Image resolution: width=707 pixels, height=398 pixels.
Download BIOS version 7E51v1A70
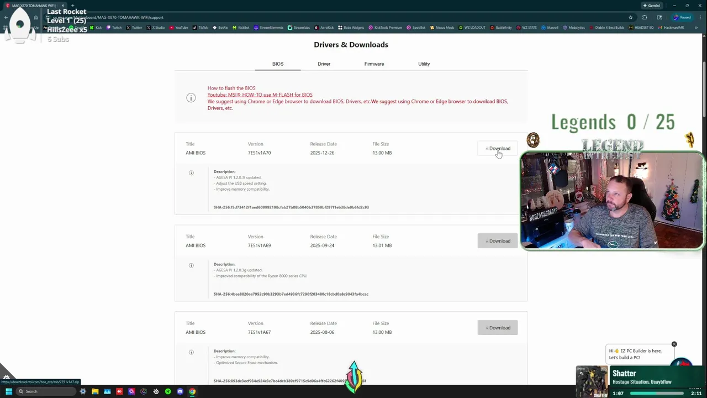[x=498, y=148]
